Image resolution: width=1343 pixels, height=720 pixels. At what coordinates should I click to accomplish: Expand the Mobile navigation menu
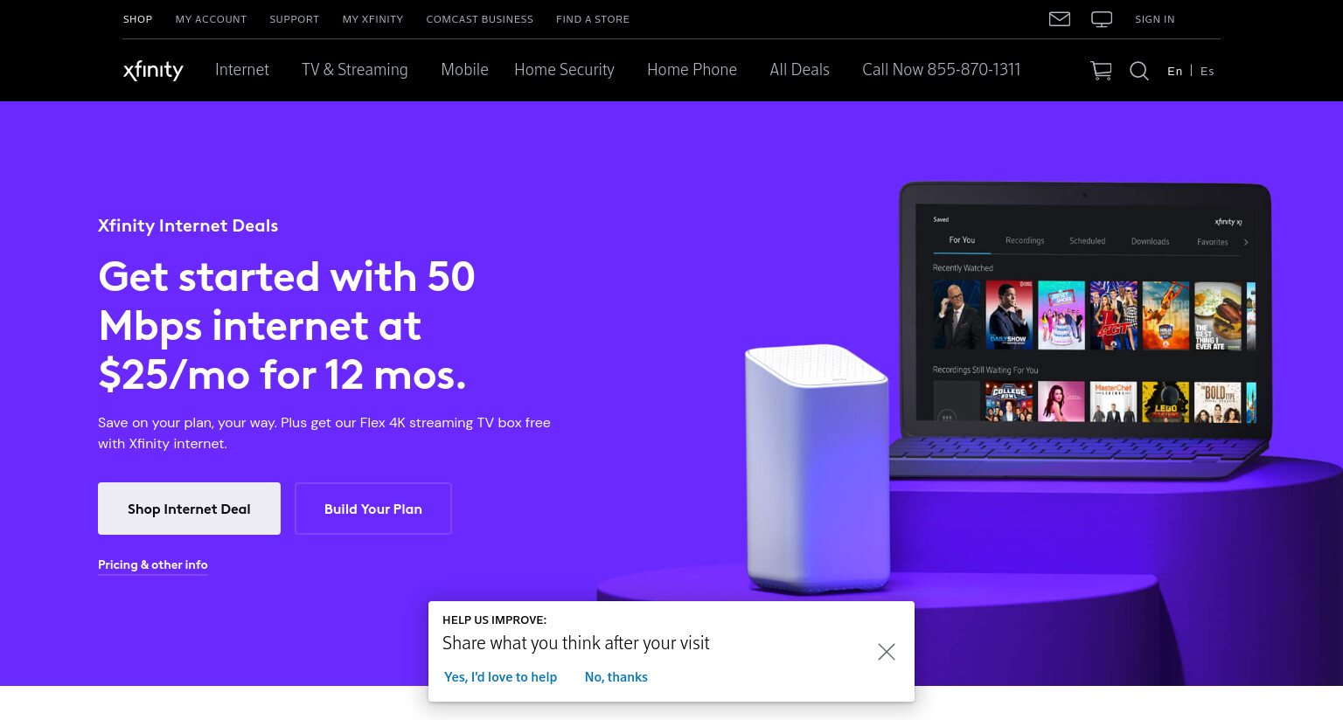[464, 70]
